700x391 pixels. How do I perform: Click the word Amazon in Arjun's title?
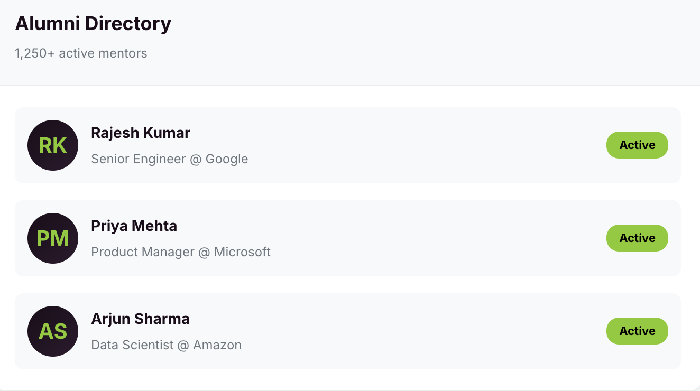click(217, 345)
